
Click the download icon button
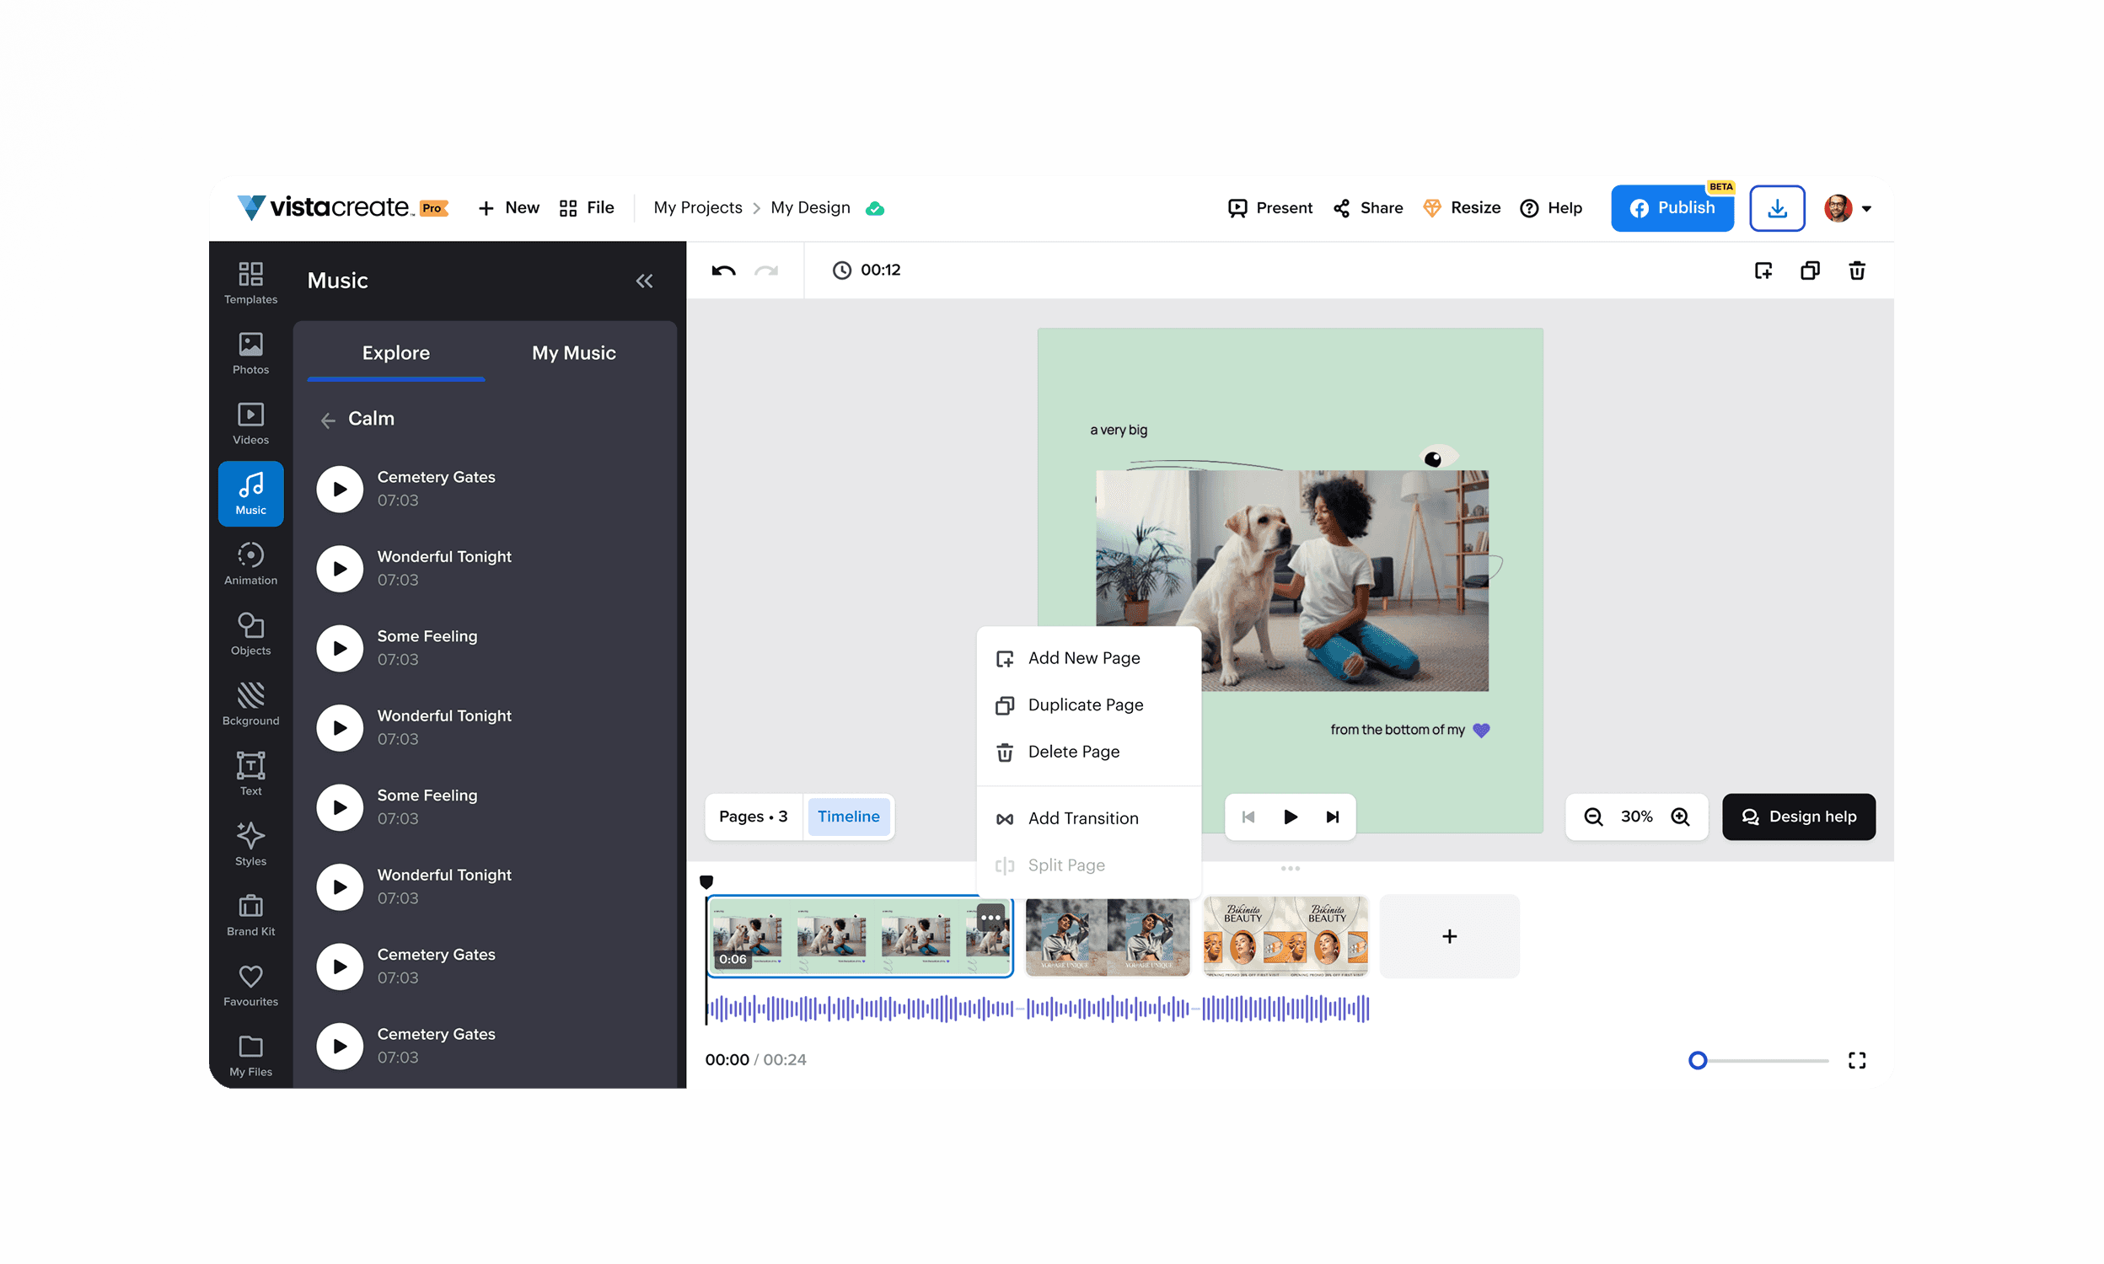pos(1776,208)
